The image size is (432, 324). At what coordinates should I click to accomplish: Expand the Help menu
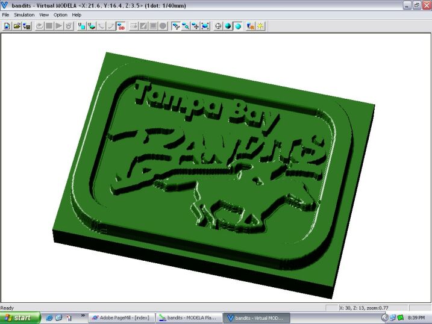point(77,14)
